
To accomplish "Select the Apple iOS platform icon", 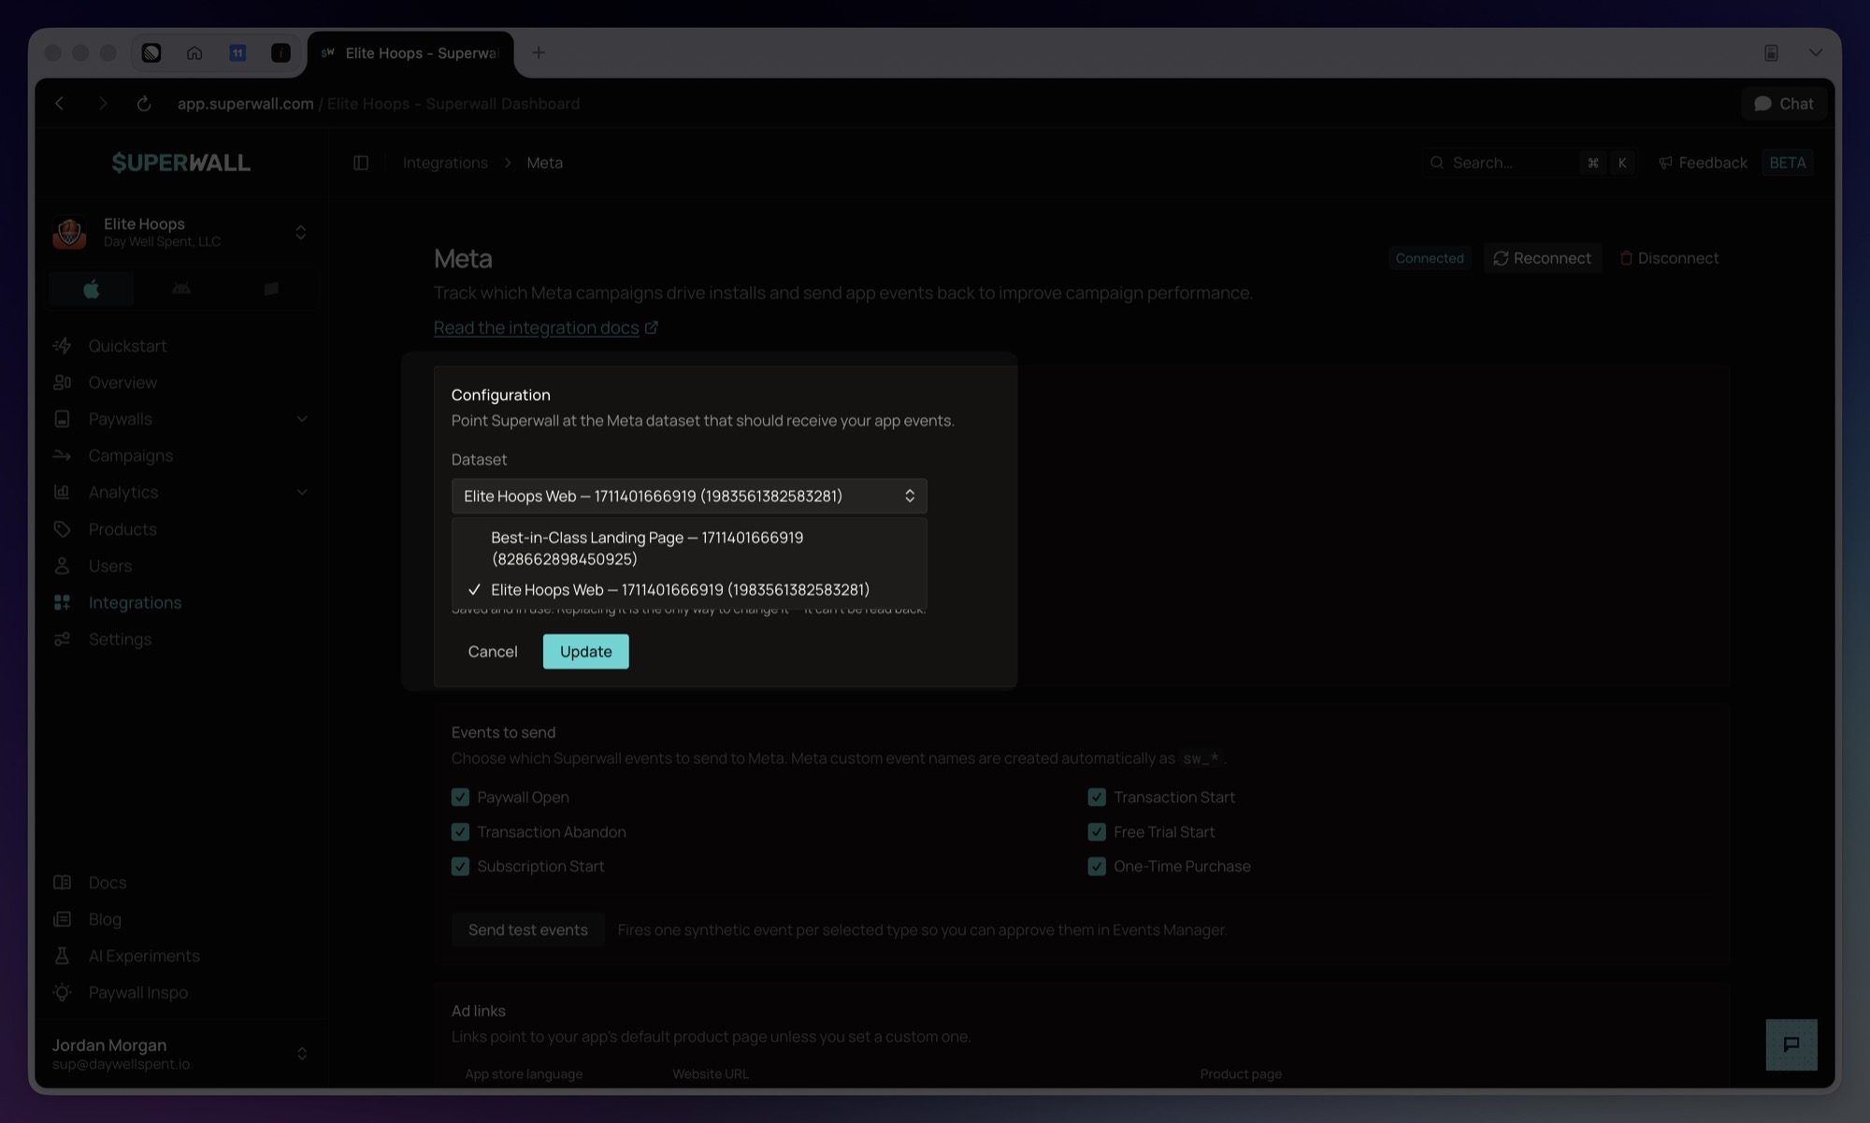I will (x=91, y=289).
